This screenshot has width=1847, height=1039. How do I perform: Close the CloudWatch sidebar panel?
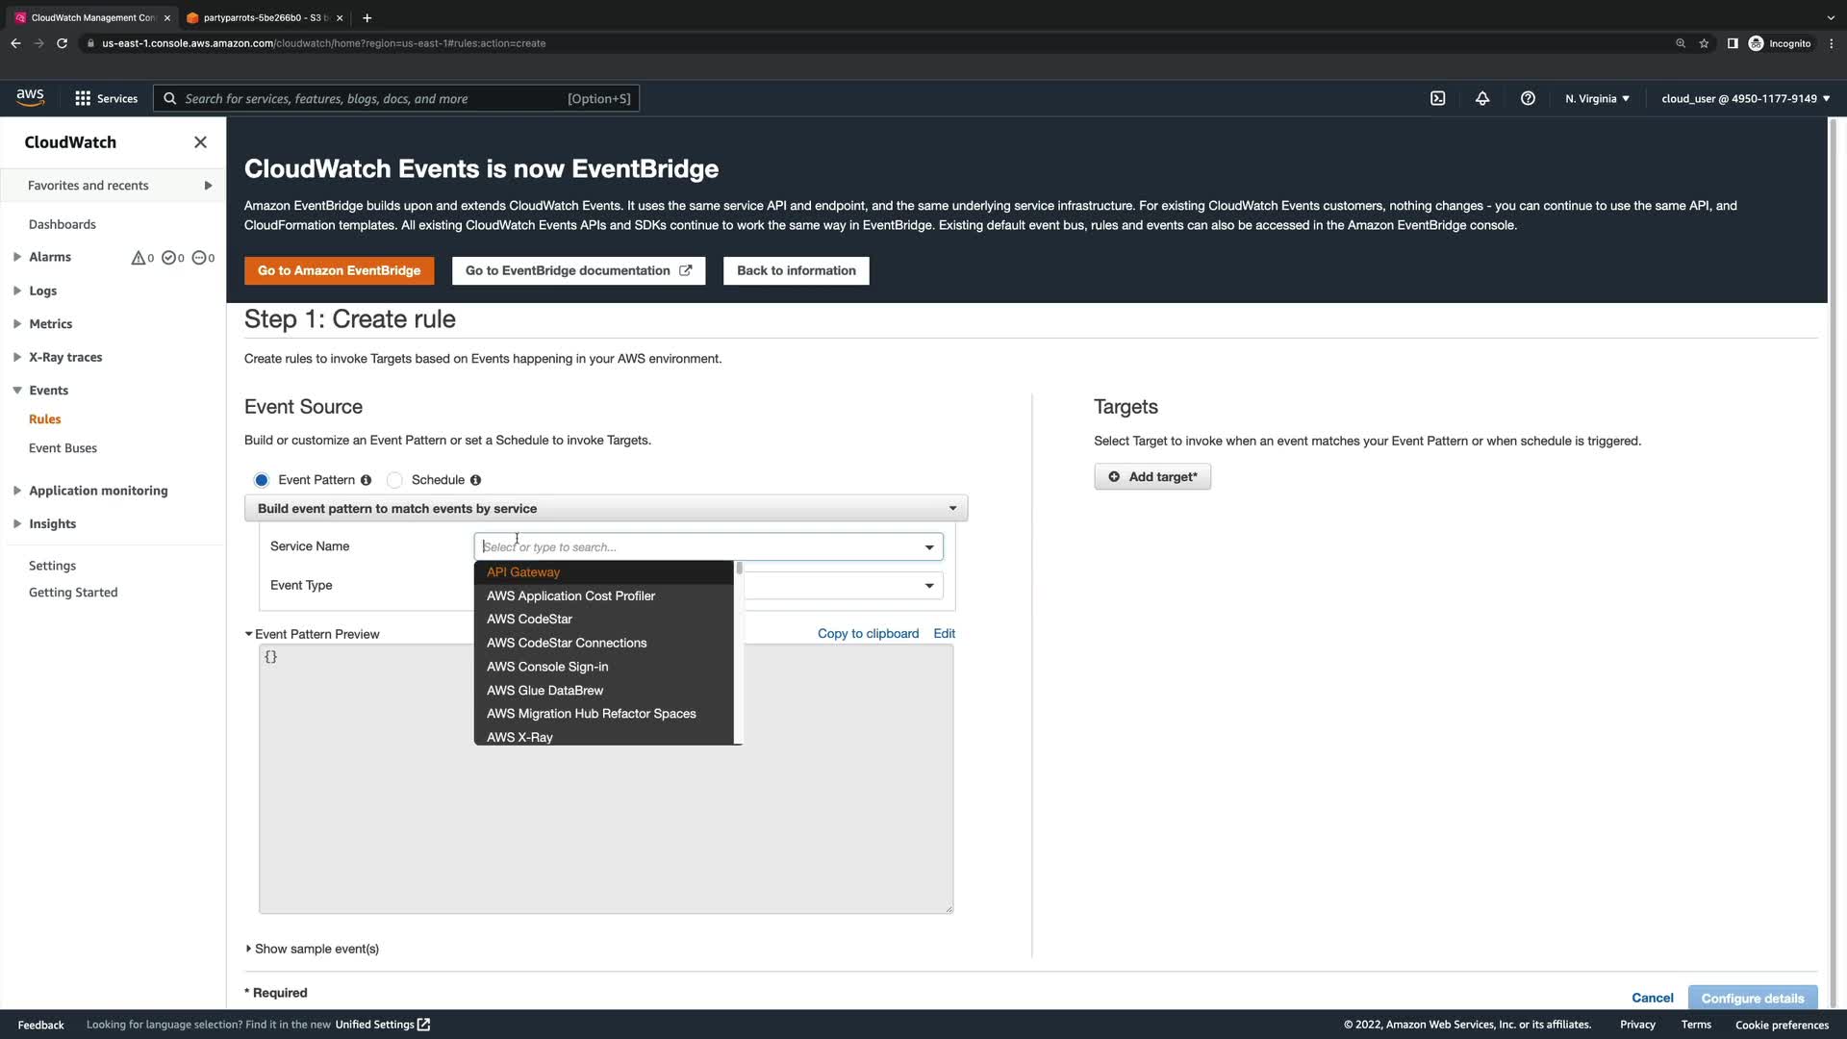[x=200, y=142]
